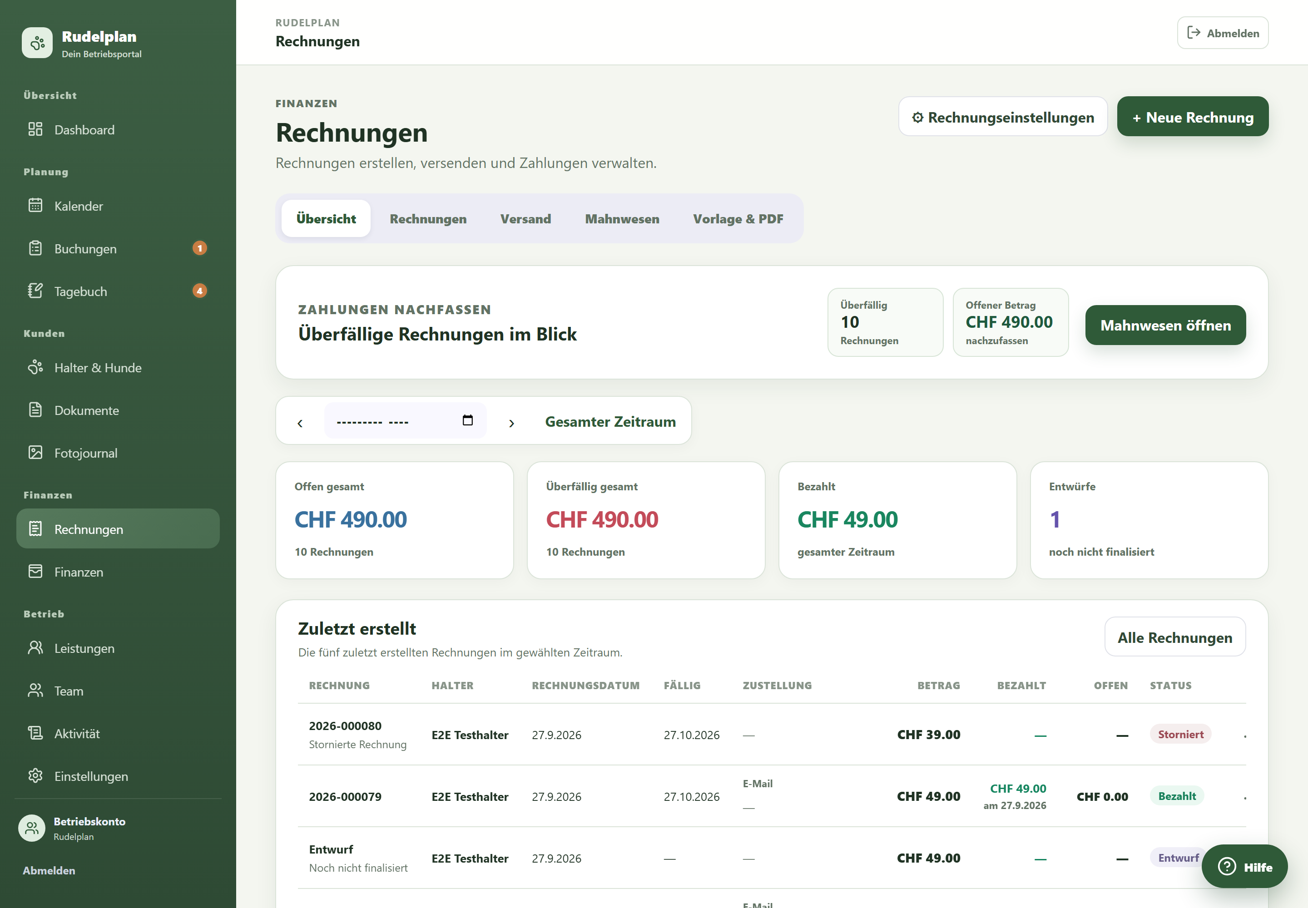Go to Buchungen in the sidebar
1308x908 pixels.
pos(118,249)
